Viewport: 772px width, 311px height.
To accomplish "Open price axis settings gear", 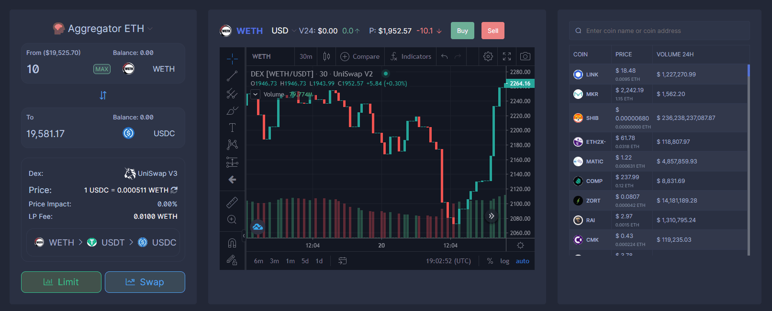I will click(521, 245).
